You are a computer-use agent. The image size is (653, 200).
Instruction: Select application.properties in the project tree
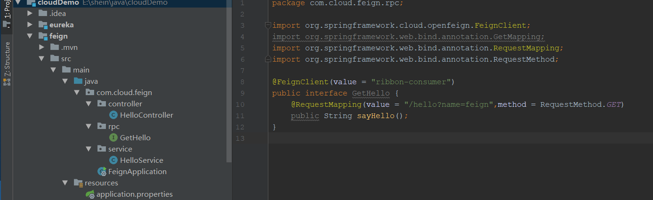(x=135, y=194)
